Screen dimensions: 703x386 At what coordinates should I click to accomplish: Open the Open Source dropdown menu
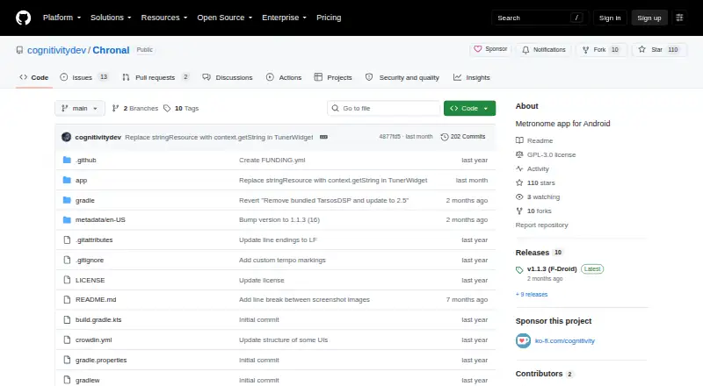(225, 18)
